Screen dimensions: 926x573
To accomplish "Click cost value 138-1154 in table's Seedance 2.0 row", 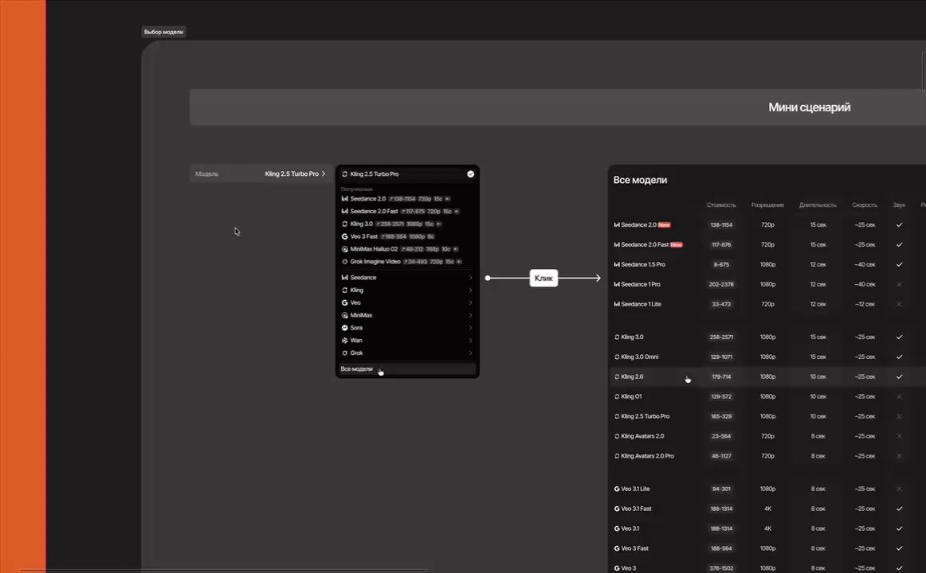I will tap(721, 224).
